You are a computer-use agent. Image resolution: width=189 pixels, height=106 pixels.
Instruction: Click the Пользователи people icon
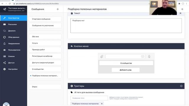pyautogui.click(x=4, y=50)
